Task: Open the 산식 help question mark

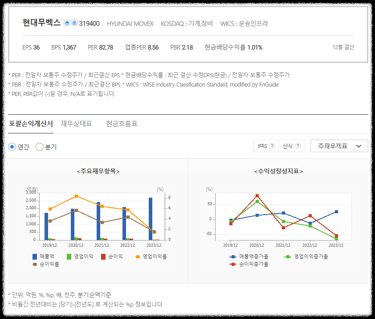Action: pyautogui.click(x=298, y=146)
